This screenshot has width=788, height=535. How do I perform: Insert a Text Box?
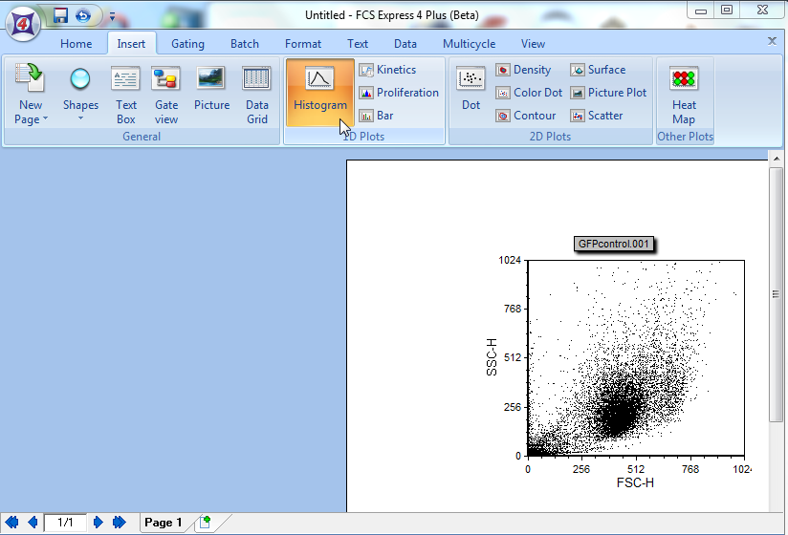click(x=125, y=94)
